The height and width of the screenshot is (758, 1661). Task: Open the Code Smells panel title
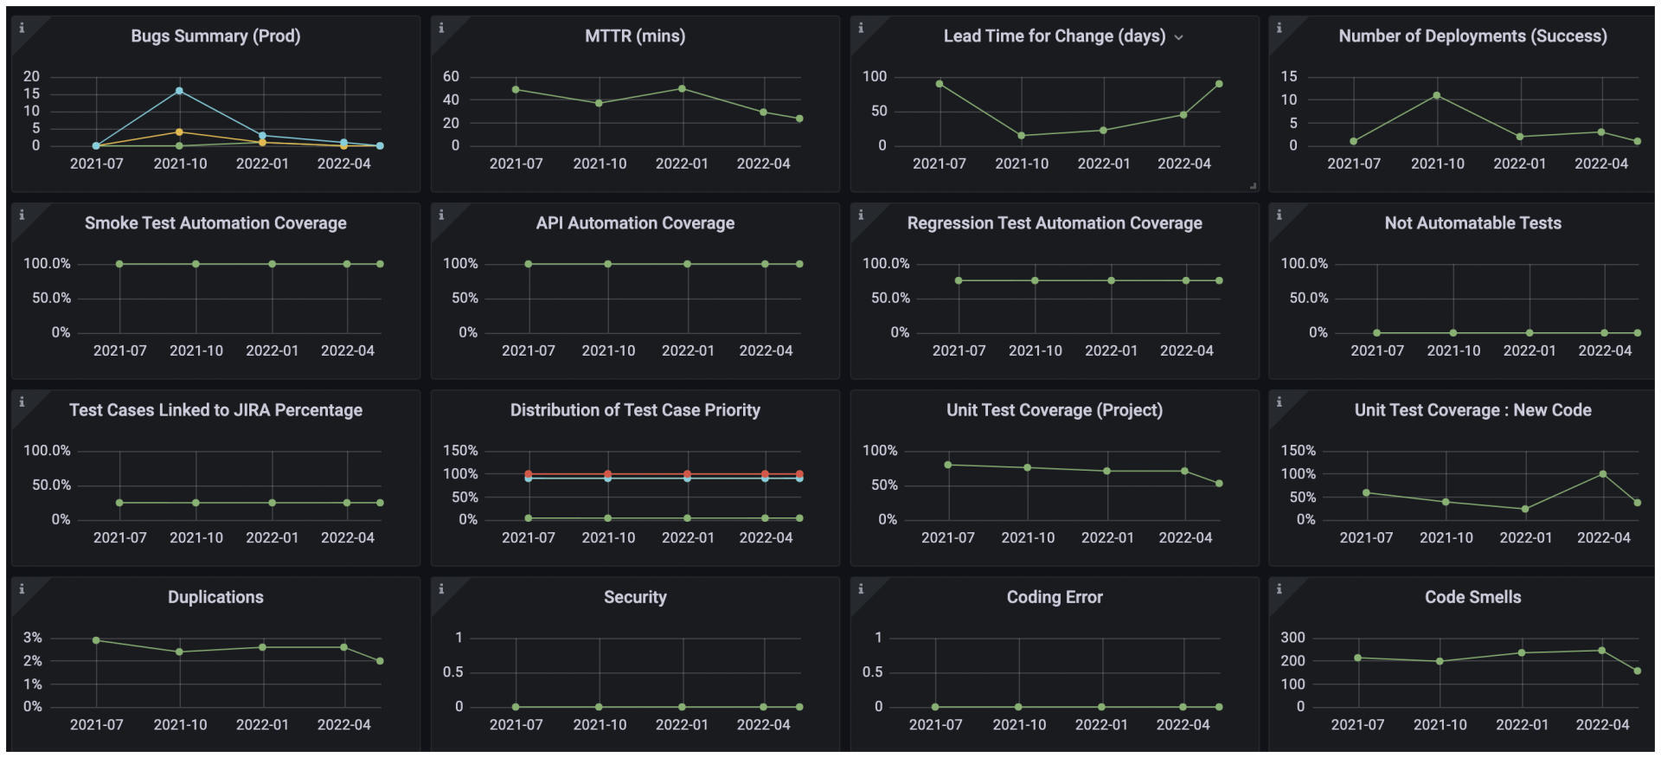[1472, 597]
